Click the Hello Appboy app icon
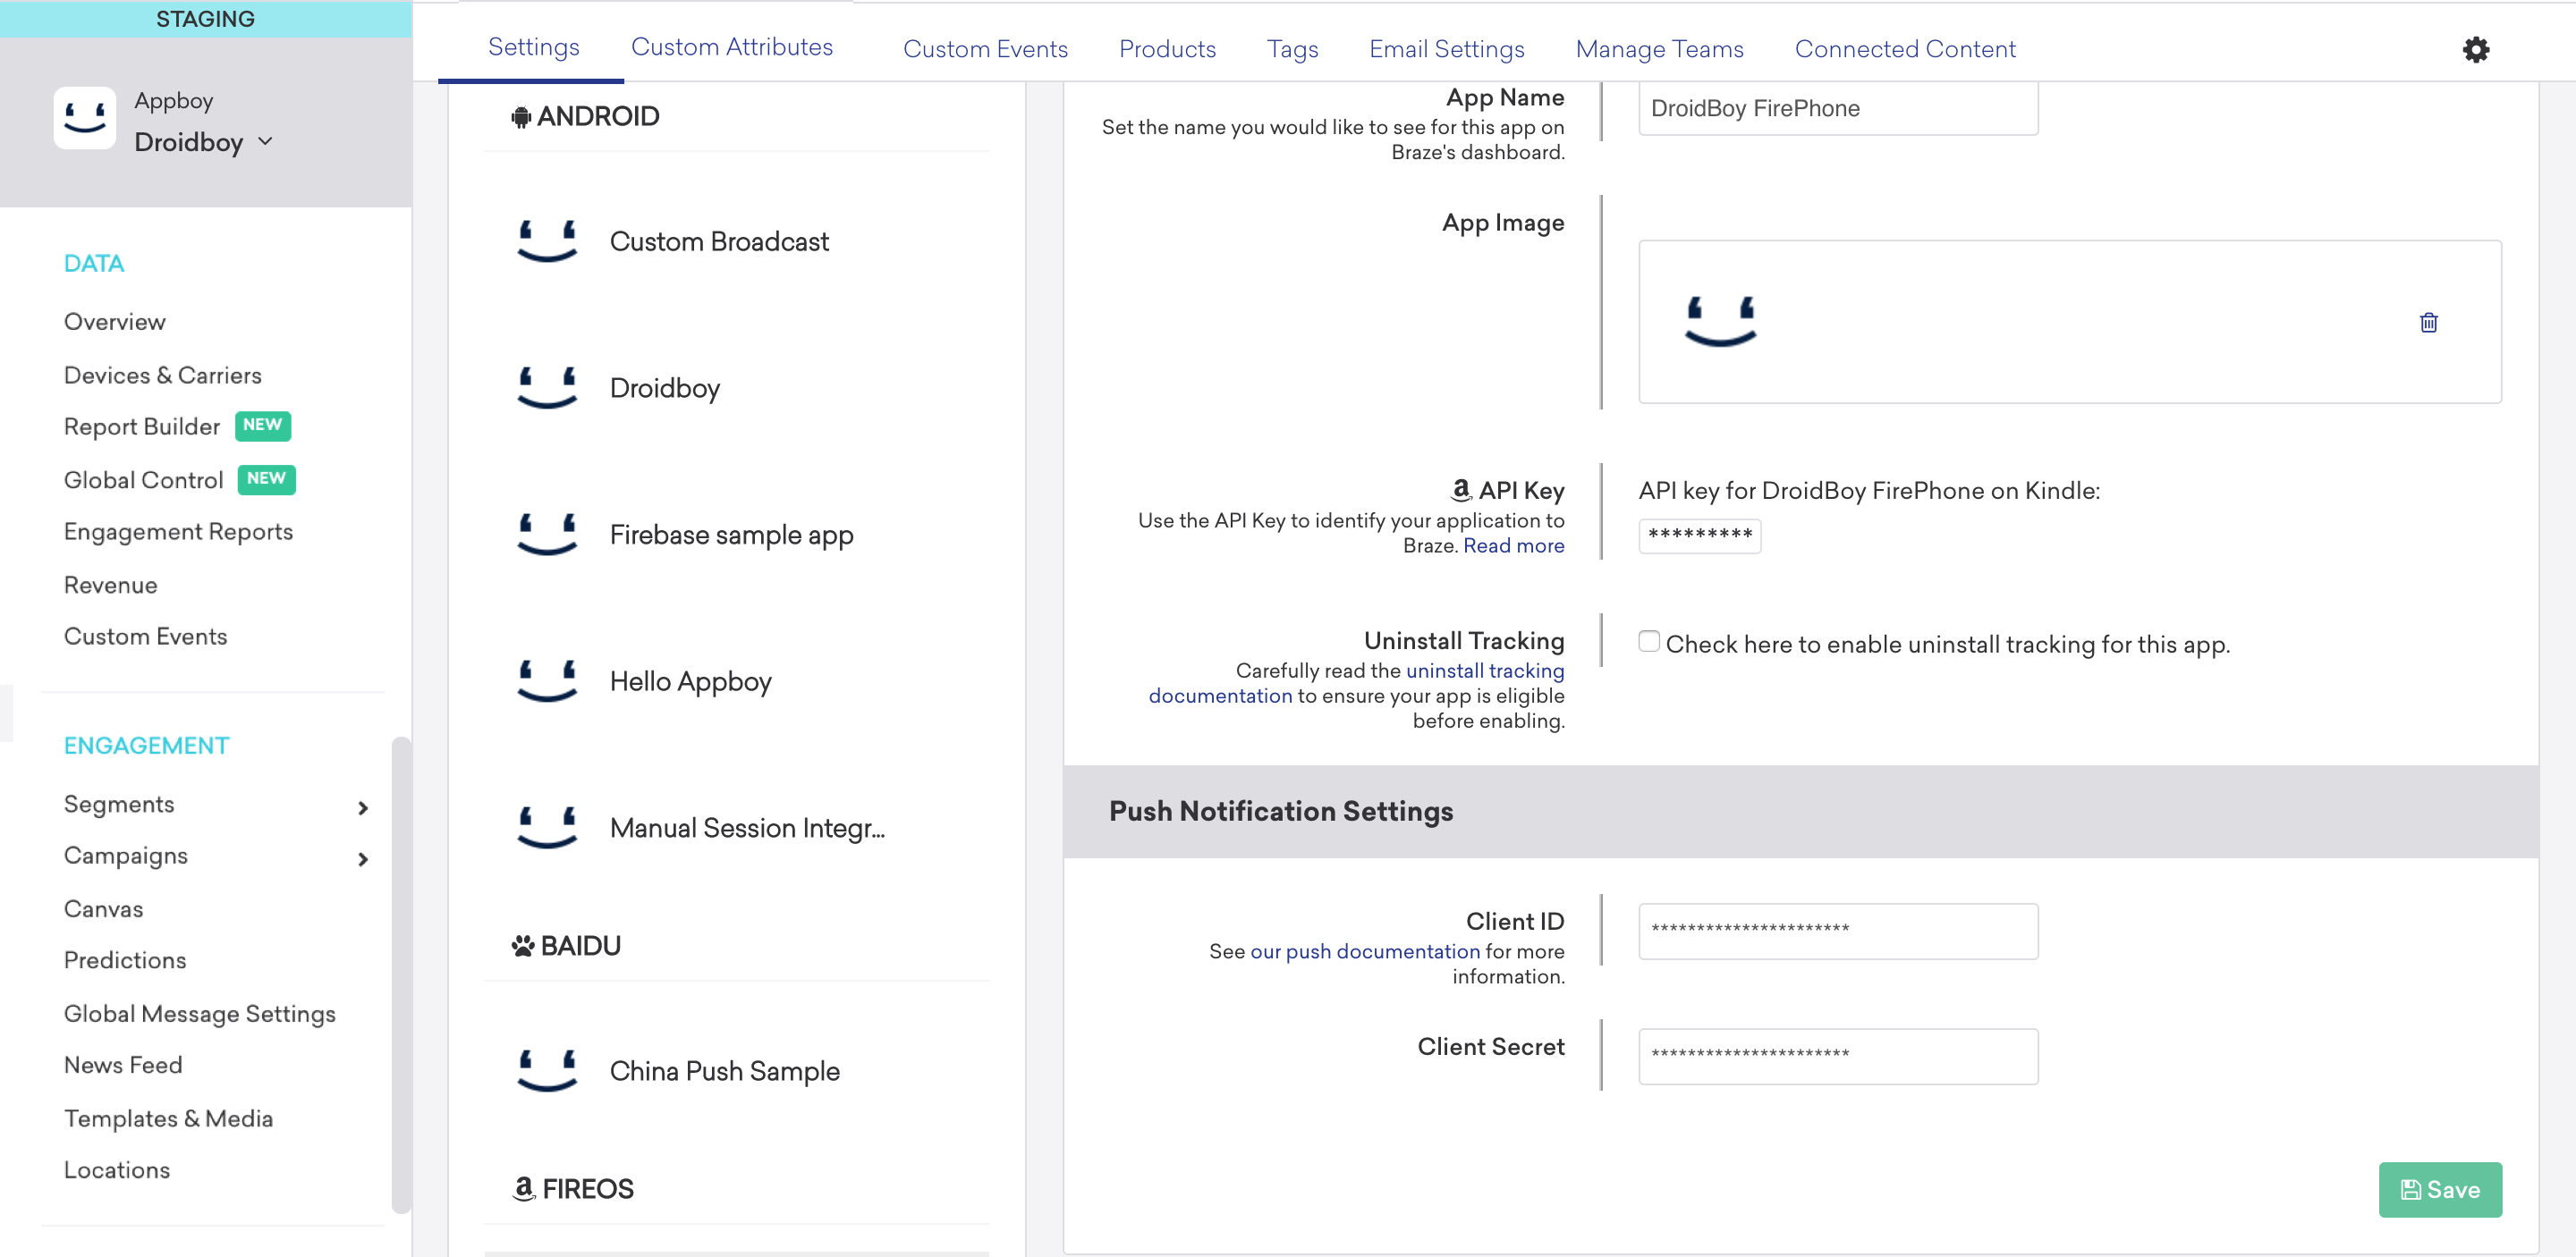Screen dimensions: 2576x1257 547,681
